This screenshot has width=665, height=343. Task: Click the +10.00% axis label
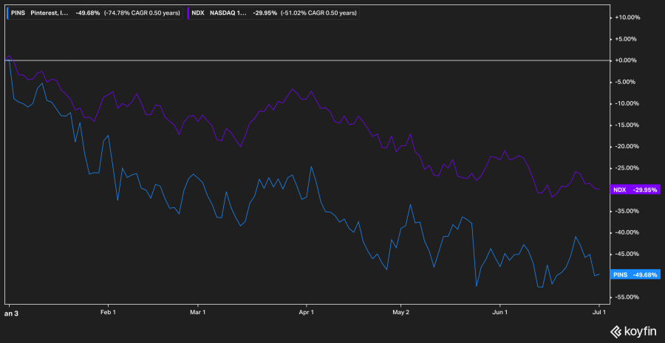click(627, 18)
